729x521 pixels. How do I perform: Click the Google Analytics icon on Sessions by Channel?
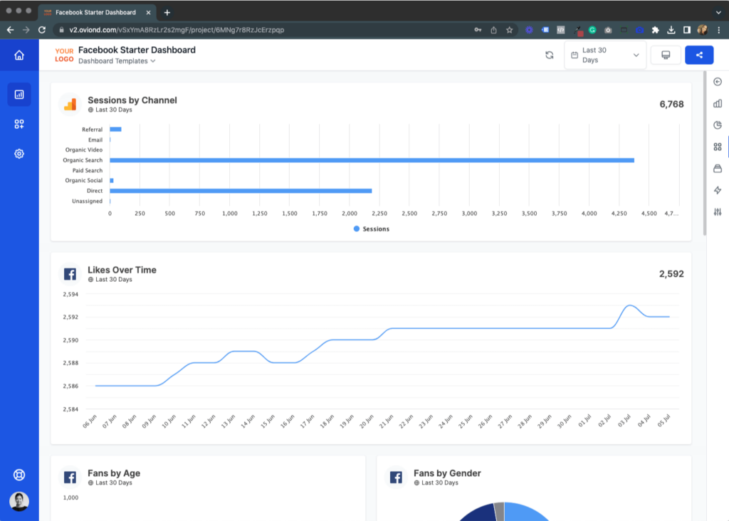click(x=70, y=104)
